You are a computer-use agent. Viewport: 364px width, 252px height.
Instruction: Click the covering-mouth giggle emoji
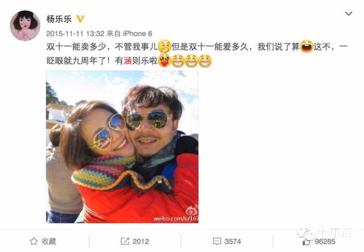tap(164, 47)
